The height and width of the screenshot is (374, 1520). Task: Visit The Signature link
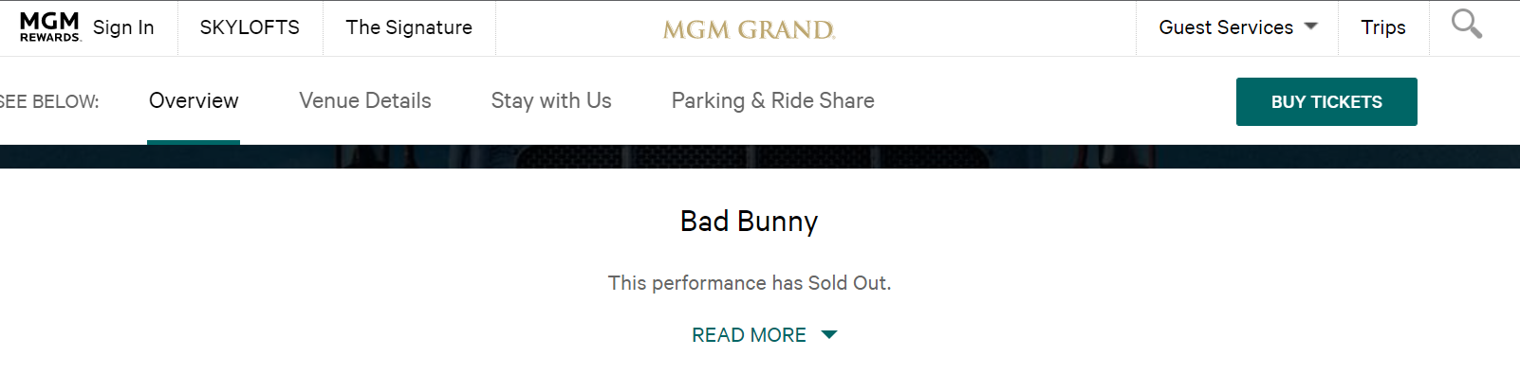coord(409,27)
